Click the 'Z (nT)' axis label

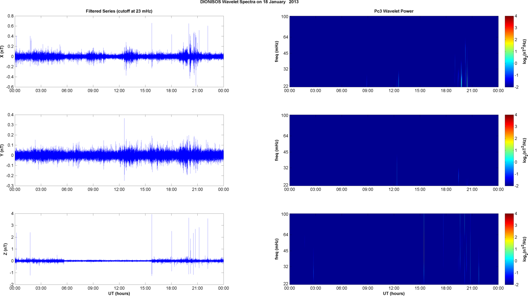[6, 249]
